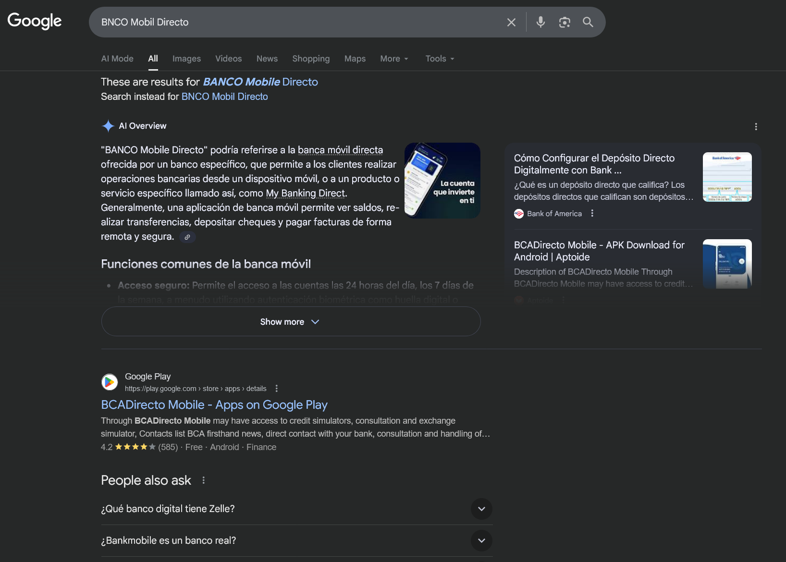Open 'BCADirecto Mobile - Apps on Google Play' result

coord(214,405)
